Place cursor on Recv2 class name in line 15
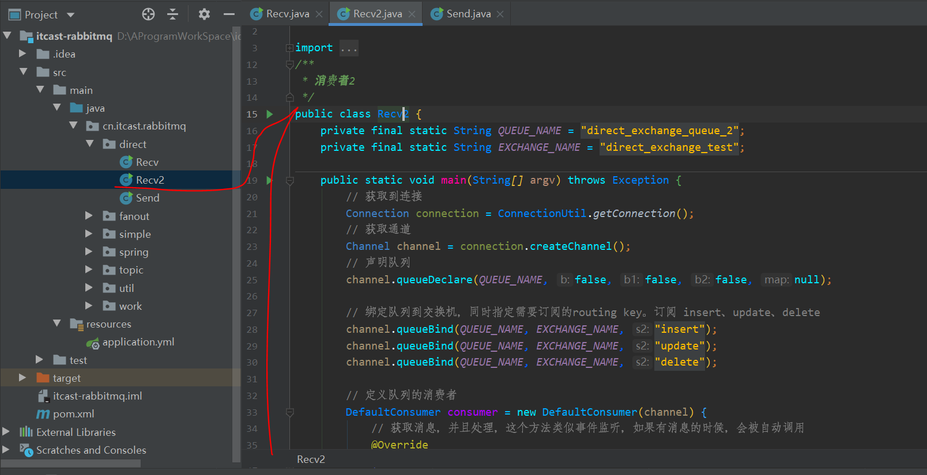This screenshot has height=475, width=927. (x=393, y=114)
